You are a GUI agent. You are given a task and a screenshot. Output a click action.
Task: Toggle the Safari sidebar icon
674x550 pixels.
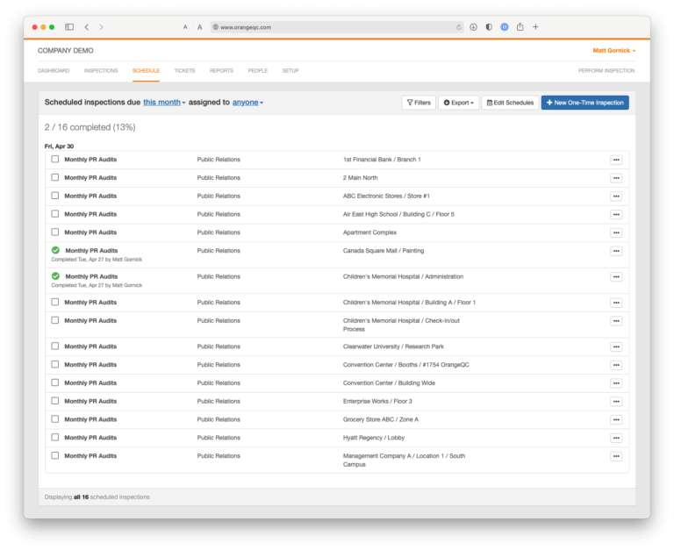tap(69, 27)
